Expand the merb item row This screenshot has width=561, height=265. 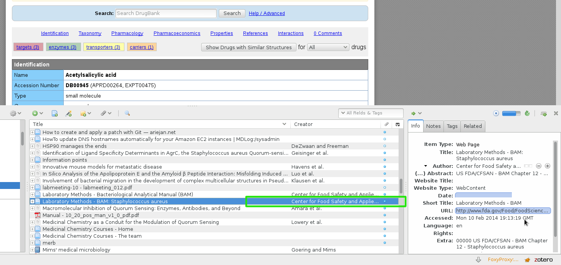coord(32,243)
